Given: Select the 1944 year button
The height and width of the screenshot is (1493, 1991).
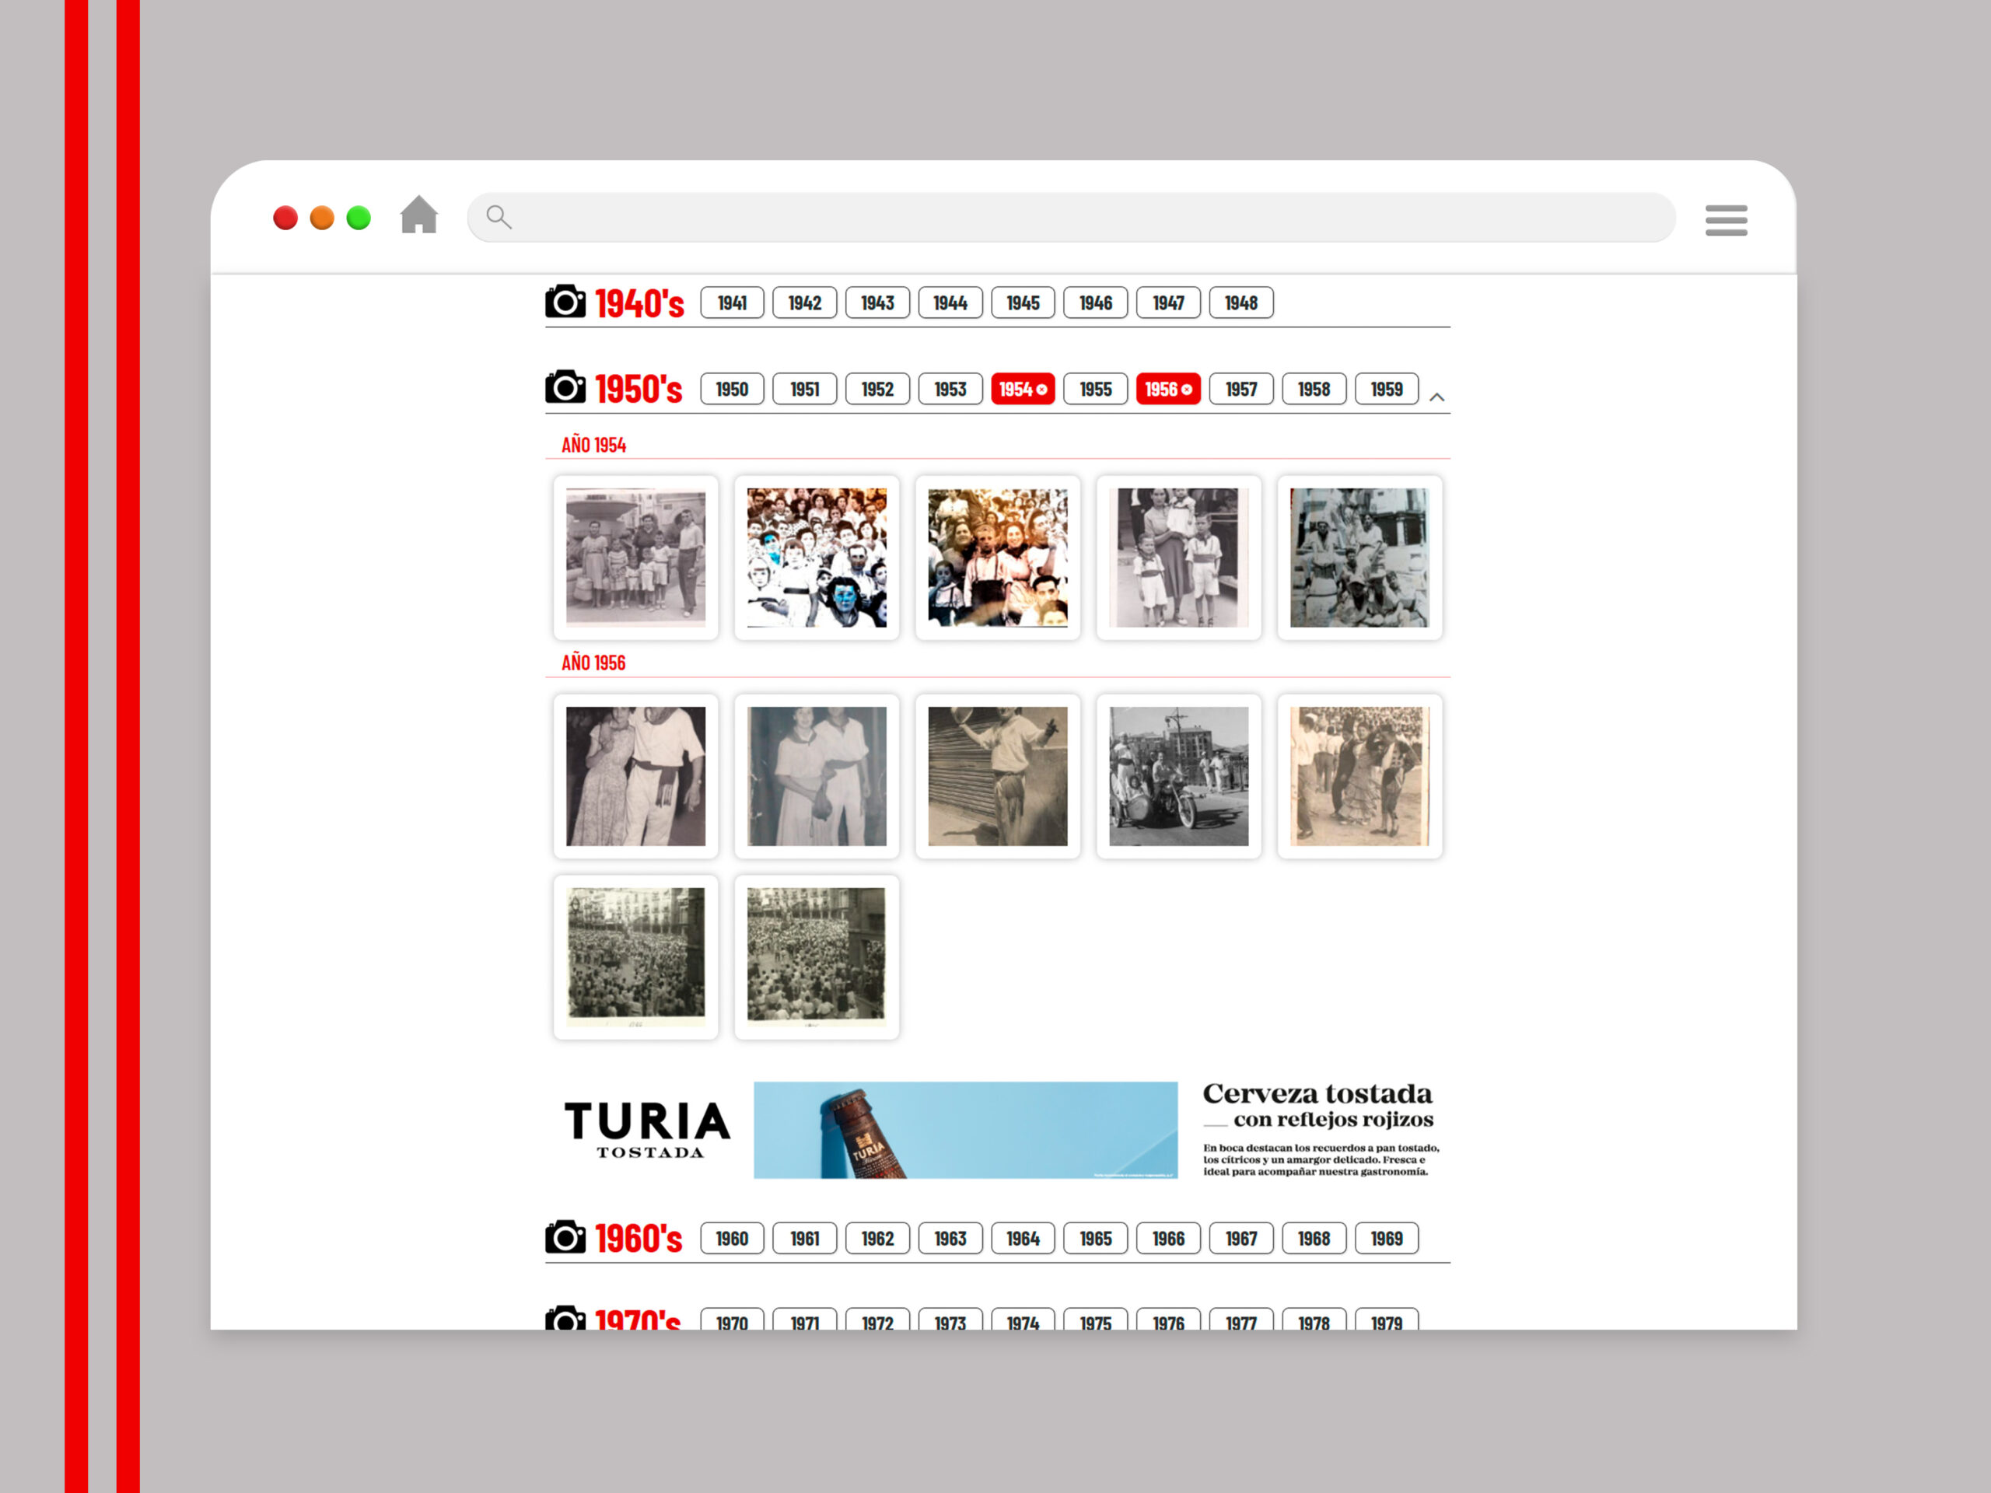Looking at the screenshot, I should coord(950,302).
